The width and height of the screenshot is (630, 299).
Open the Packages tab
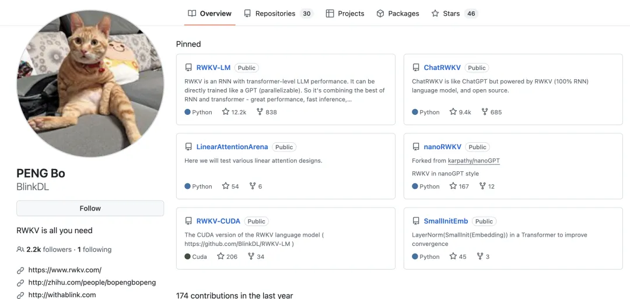[398, 13]
